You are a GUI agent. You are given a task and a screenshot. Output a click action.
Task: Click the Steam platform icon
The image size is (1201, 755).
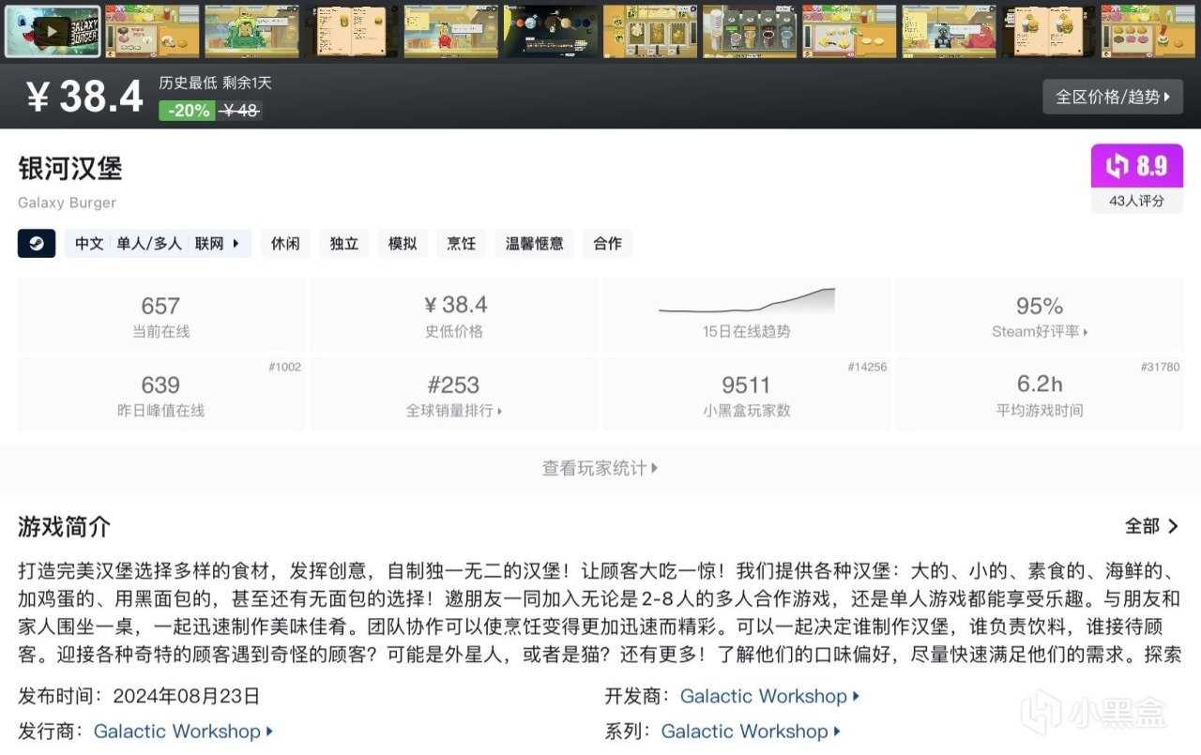(36, 243)
